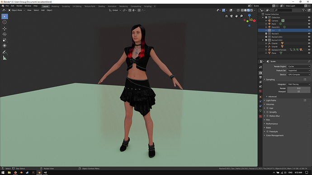This screenshot has width=312, height=175.
Task: Switch to the Animation workspace tab
Action: point(112,6)
